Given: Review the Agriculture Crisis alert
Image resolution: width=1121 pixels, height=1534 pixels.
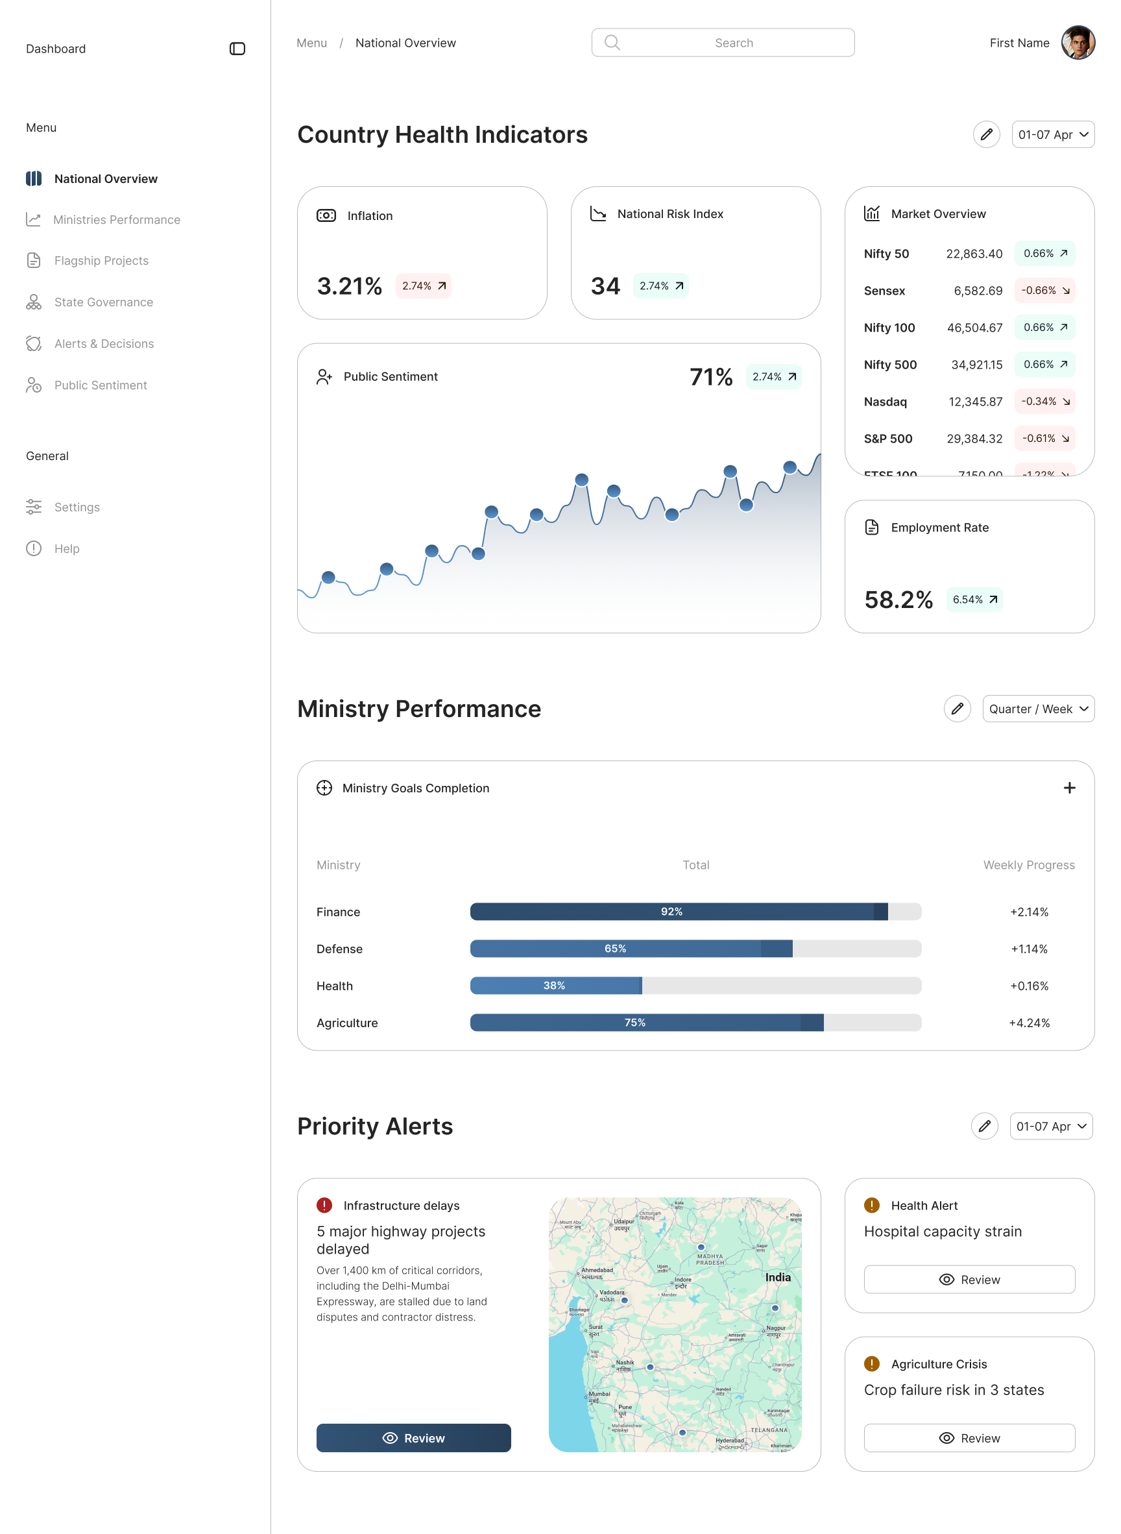Looking at the screenshot, I should pyautogui.click(x=969, y=1437).
